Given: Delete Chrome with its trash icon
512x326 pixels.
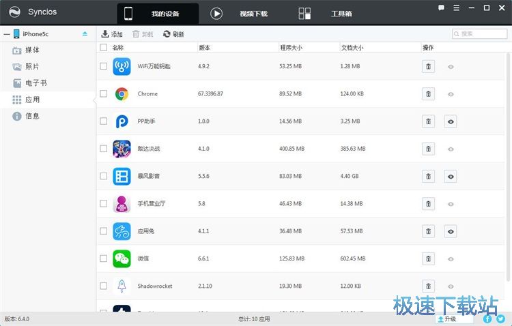Looking at the screenshot, I should click(x=429, y=94).
